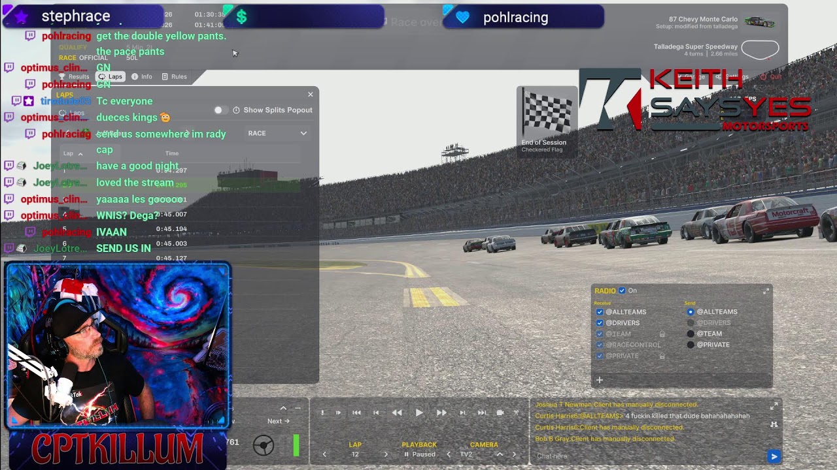This screenshot has height=470, width=837.
Task: Click the End of Session checkered flag
Action: [x=547, y=123]
